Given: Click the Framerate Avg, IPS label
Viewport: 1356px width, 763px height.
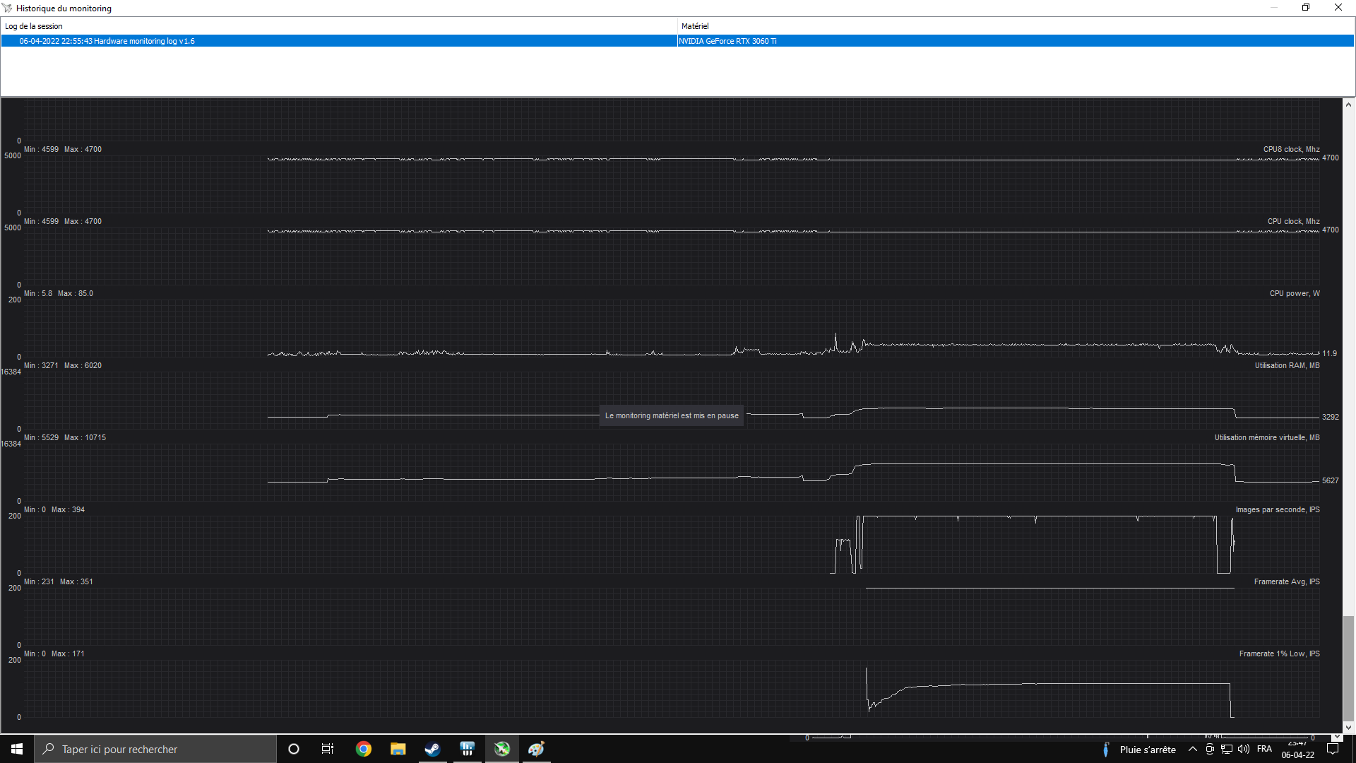Looking at the screenshot, I should [x=1287, y=582].
